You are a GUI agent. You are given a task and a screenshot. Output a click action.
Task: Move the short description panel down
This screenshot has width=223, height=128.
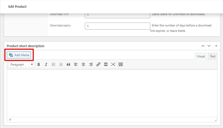[x=209, y=46]
